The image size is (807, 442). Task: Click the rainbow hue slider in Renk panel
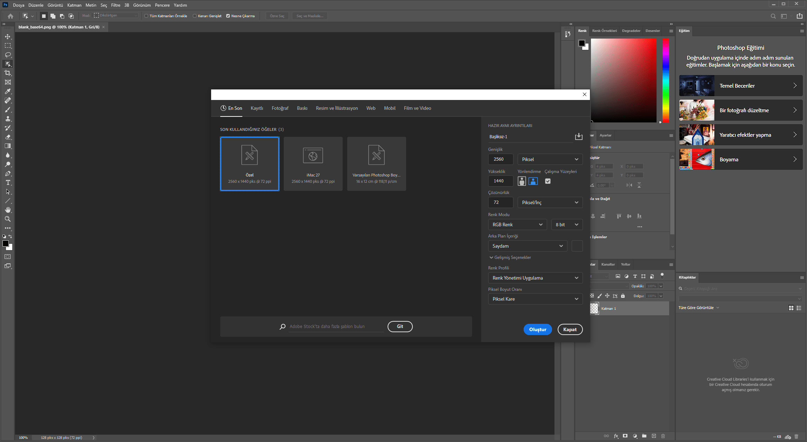666,81
